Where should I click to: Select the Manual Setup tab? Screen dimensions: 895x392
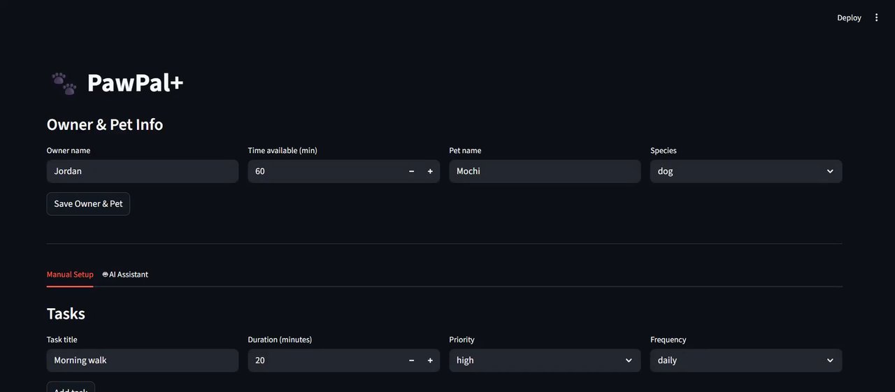click(70, 275)
